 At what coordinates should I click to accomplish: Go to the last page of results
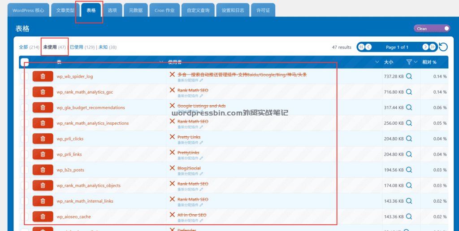(433, 47)
